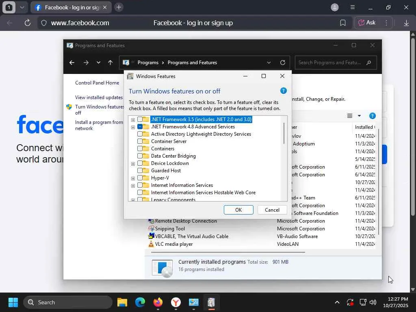Screen dimensions: 416x312
Task: Bookmark the Facebook page
Action: tap(343, 23)
